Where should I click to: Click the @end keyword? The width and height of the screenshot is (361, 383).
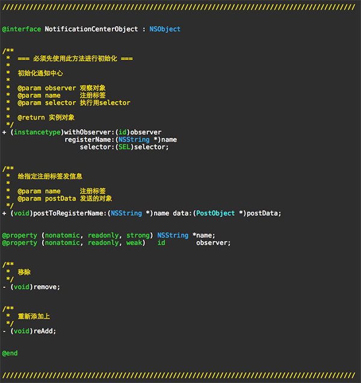pyautogui.click(x=10, y=352)
